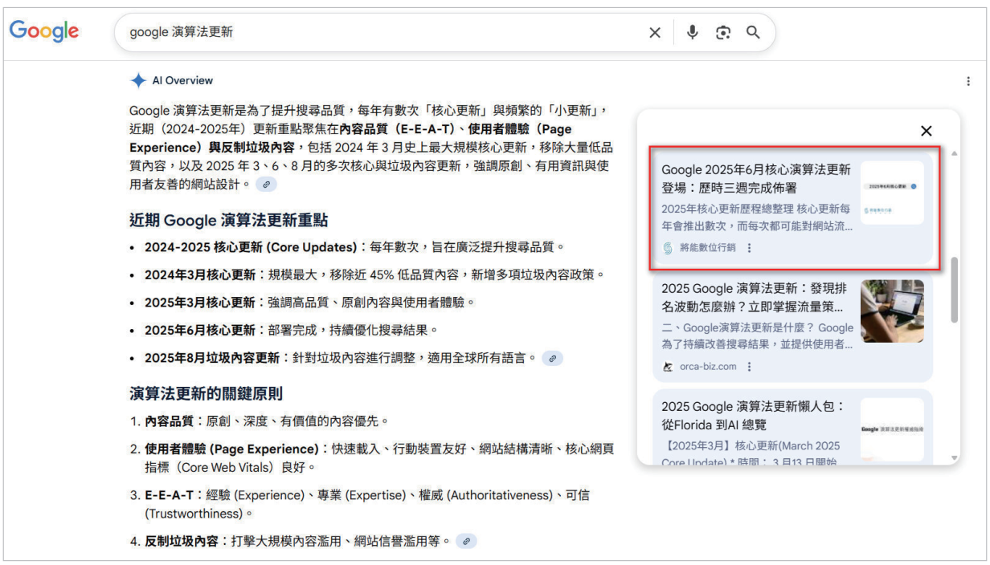Click the magnifying glass search icon
The width and height of the screenshot is (990, 565).
click(x=753, y=32)
